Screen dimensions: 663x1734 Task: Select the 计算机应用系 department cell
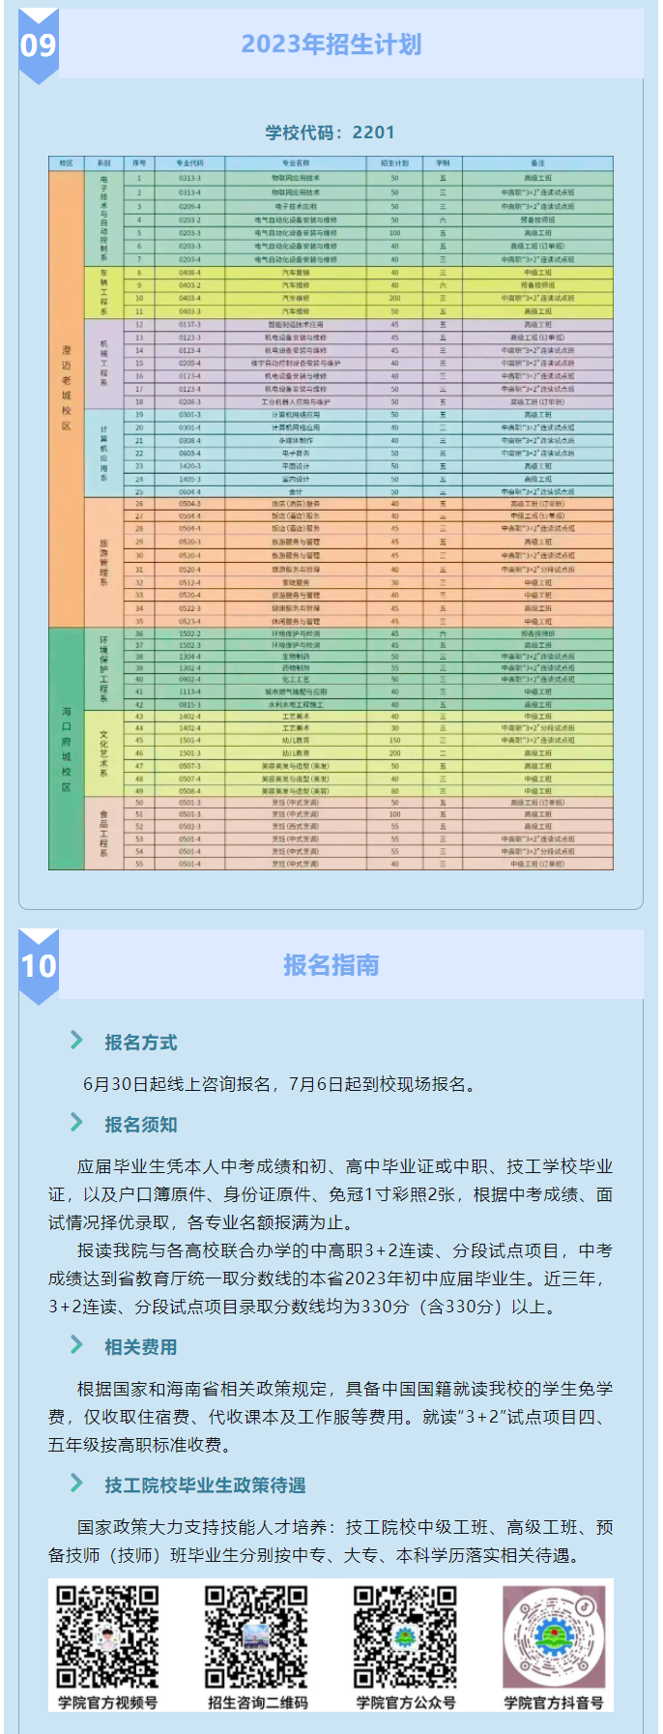coord(104,453)
